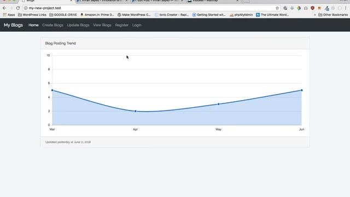Open the phpMyAdmin bookmark
Image resolution: width=350 pixels, height=197 pixels.
tap(241, 15)
